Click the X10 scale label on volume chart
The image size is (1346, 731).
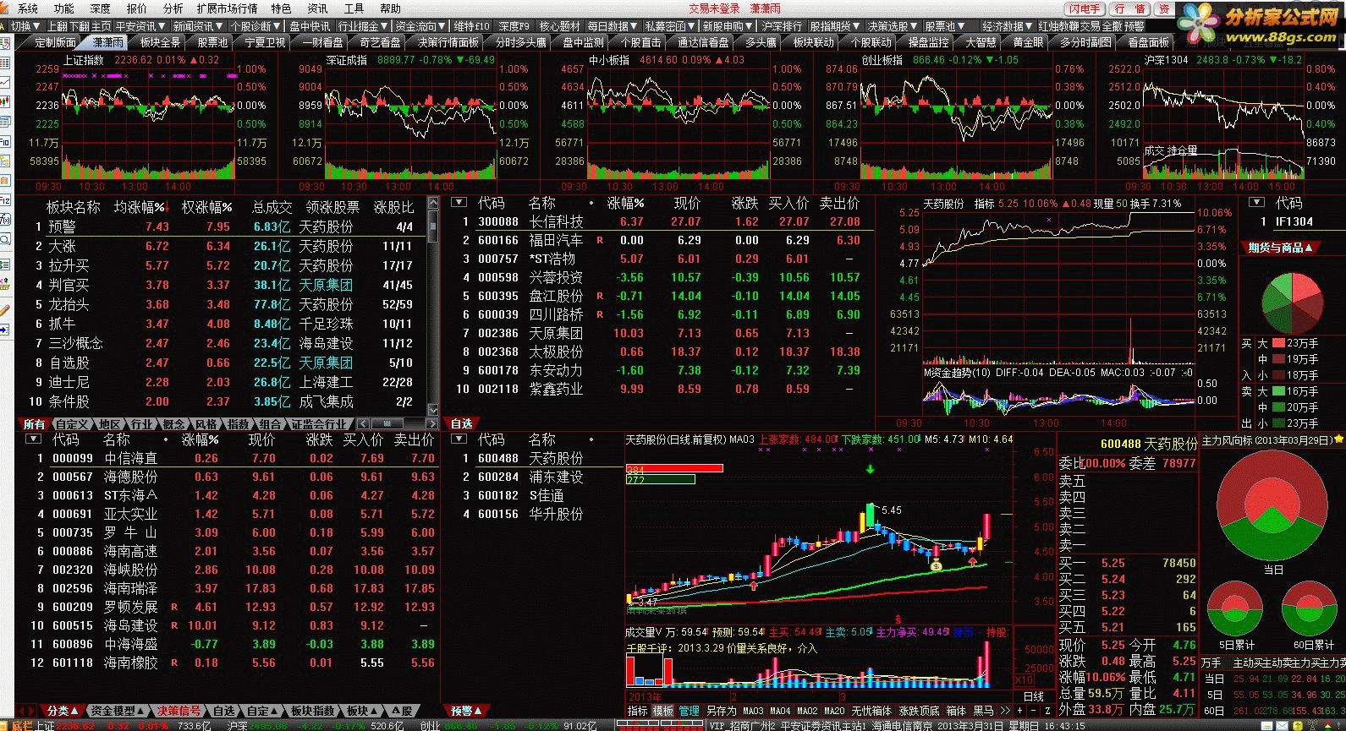(1024, 679)
